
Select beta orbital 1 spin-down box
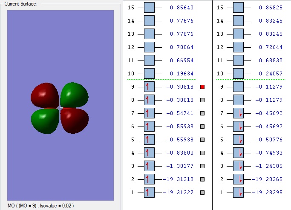click(238, 193)
